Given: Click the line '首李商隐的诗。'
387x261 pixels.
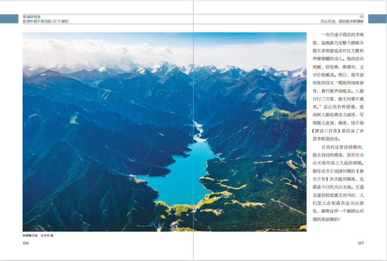Looking at the screenshot, I should [x=327, y=139].
